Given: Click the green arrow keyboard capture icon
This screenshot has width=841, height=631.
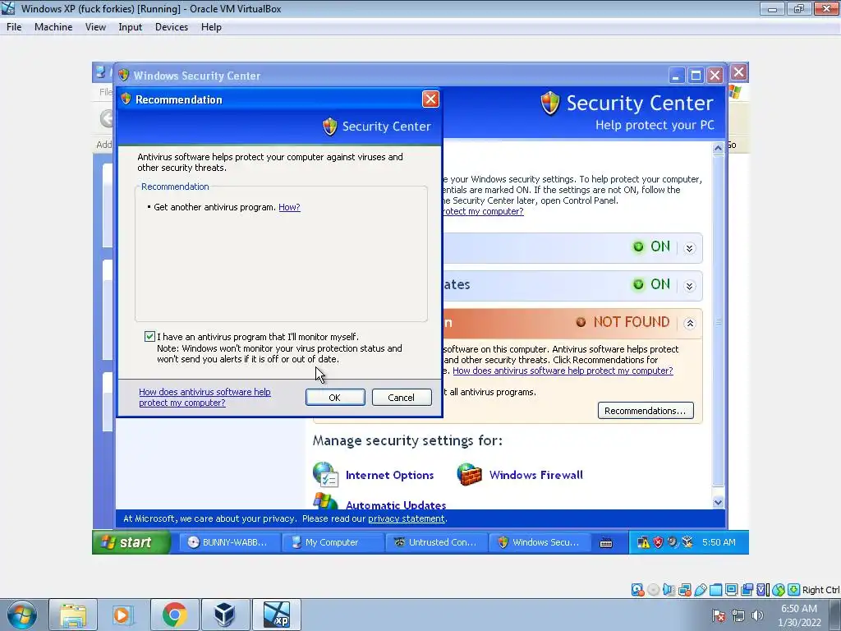Looking at the screenshot, I should tap(794, 590).
